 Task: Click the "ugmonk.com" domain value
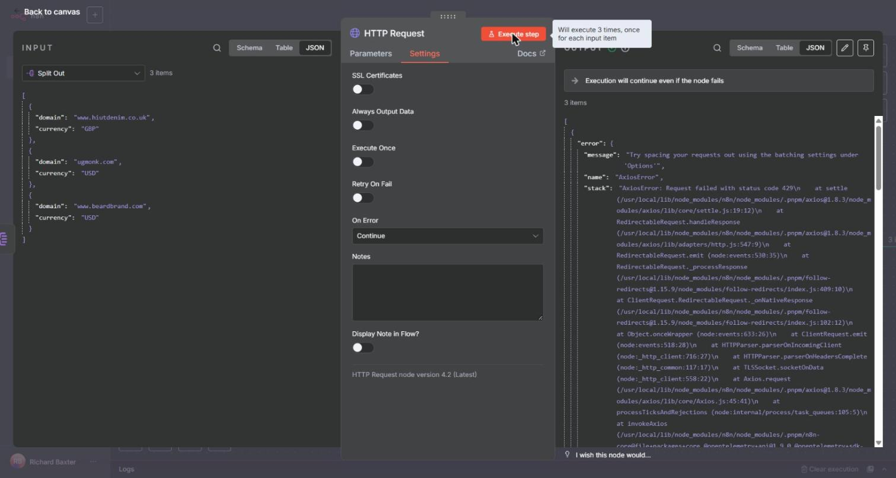click(x=96, y=162)
